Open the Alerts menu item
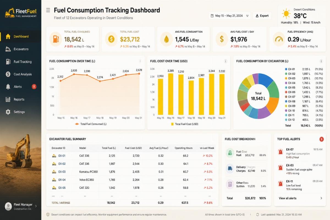330x220 pixels. (21, 87)
